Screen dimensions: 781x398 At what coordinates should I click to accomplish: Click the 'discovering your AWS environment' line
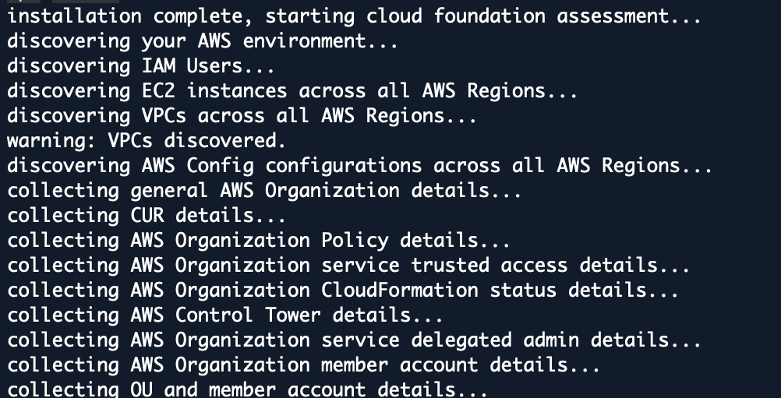point(203,41)
